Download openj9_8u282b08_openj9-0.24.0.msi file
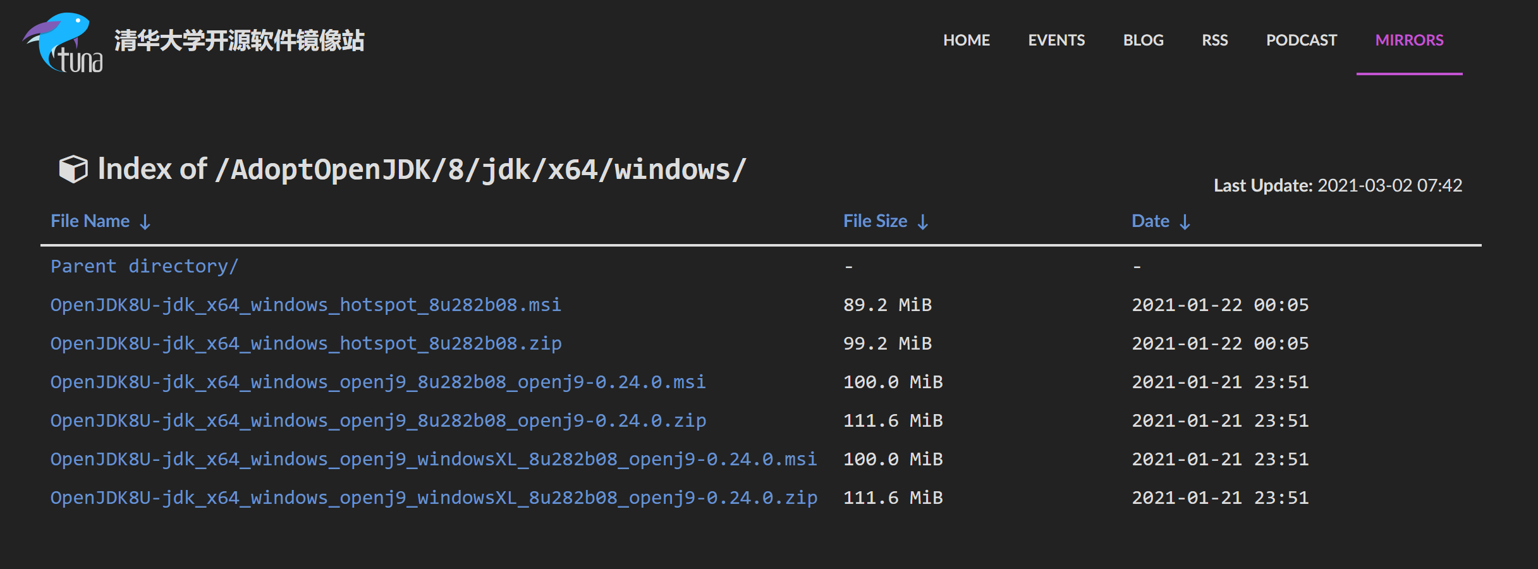 (378, 382)
